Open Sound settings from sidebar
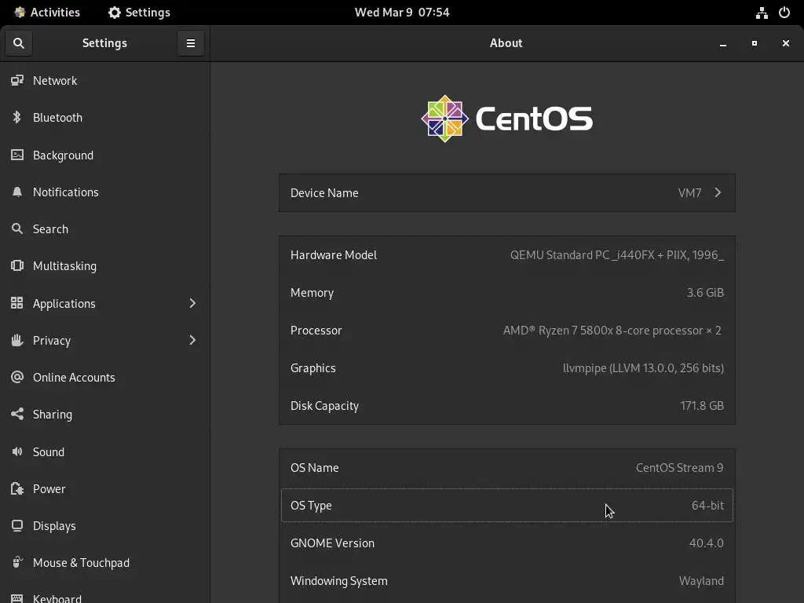The height and width of the screenshot is (603, 804). point(104,451)
